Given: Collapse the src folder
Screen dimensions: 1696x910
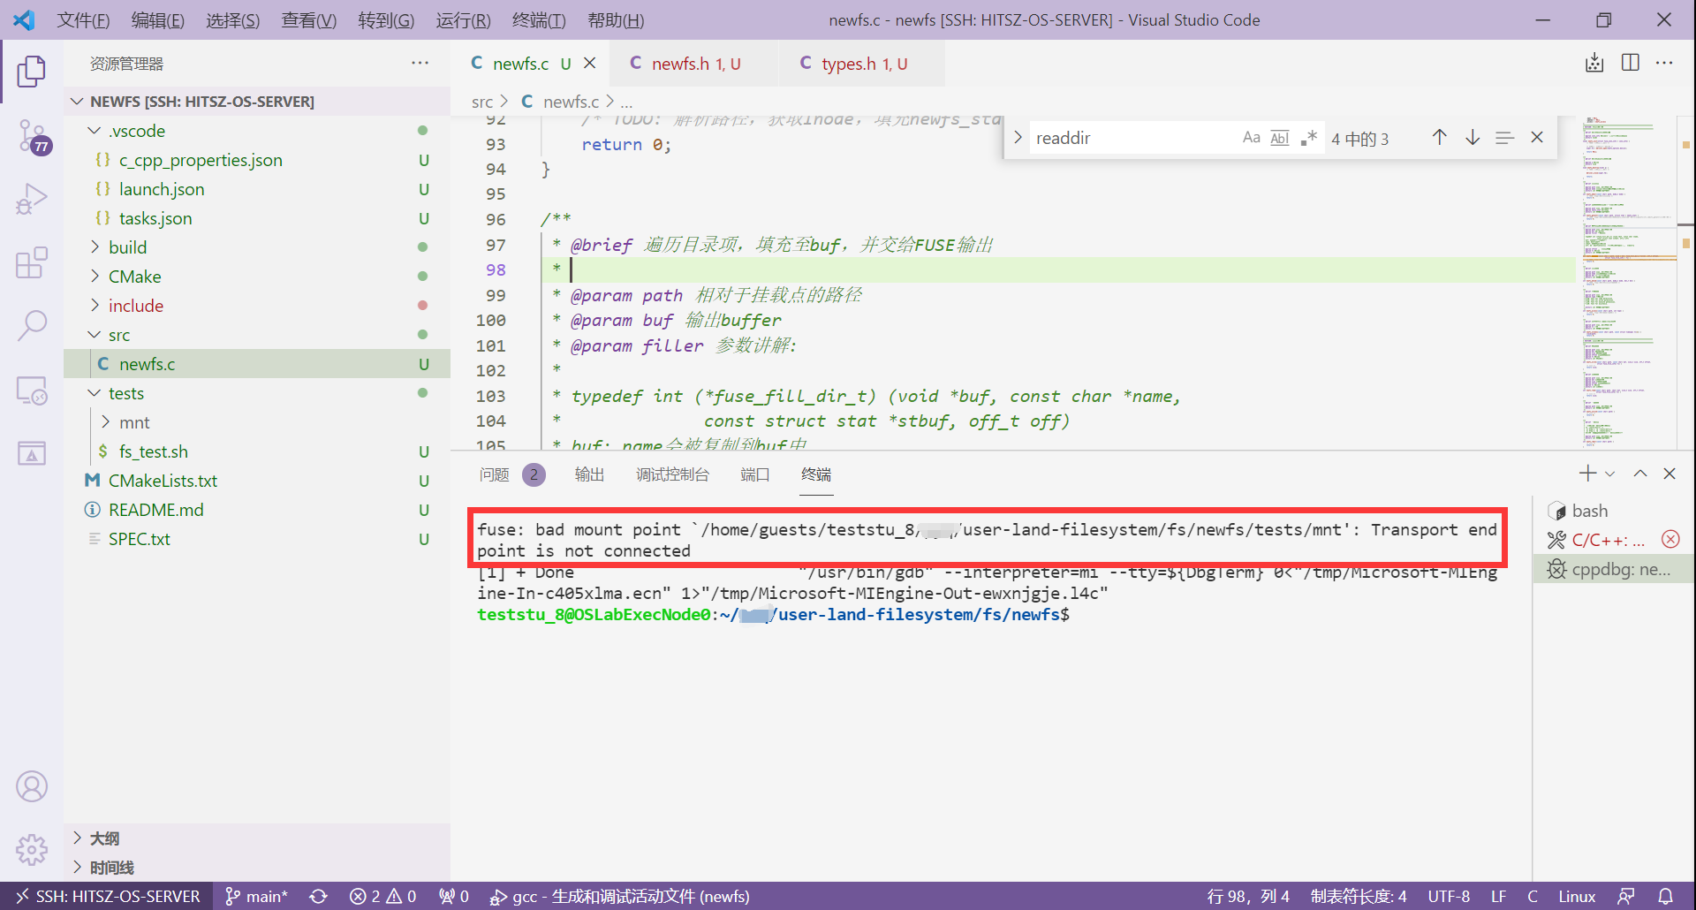Looking at the screenshot, I should click(119, 335).
